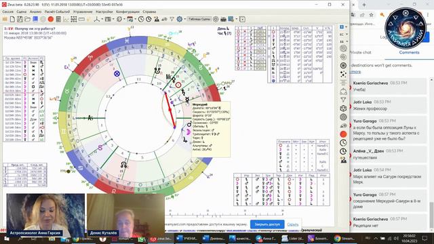Expand the blue number dropdown in right sidebar
434x244 pixels.
[x=347, y=27]
